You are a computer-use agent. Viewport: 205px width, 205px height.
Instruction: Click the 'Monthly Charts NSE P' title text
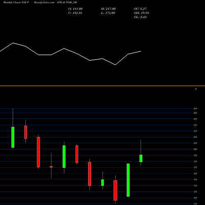16,2
